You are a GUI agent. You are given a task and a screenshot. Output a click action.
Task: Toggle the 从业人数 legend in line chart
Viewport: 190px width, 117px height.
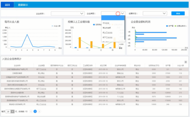click(56, 26)
